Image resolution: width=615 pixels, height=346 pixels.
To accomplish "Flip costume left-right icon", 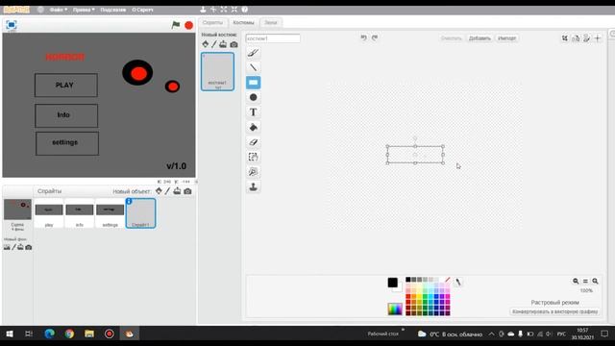I will coord(576,38).
